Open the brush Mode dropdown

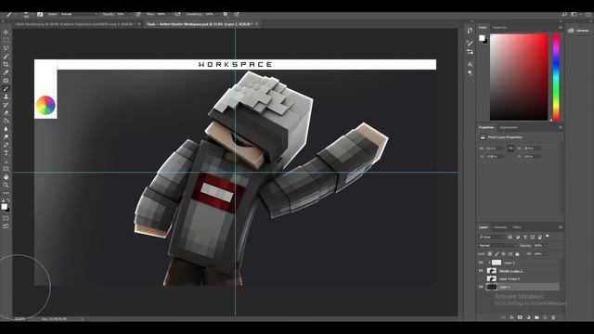pos(79,14)
